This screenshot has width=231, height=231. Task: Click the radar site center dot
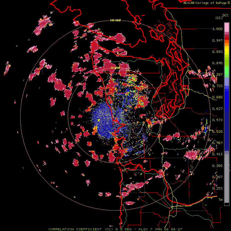[115, 116]
